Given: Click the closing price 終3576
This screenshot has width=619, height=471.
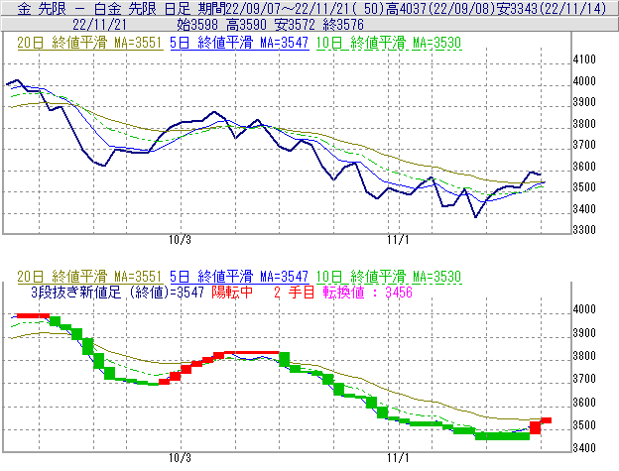Looking at the screenshot, I should point(343,25).
